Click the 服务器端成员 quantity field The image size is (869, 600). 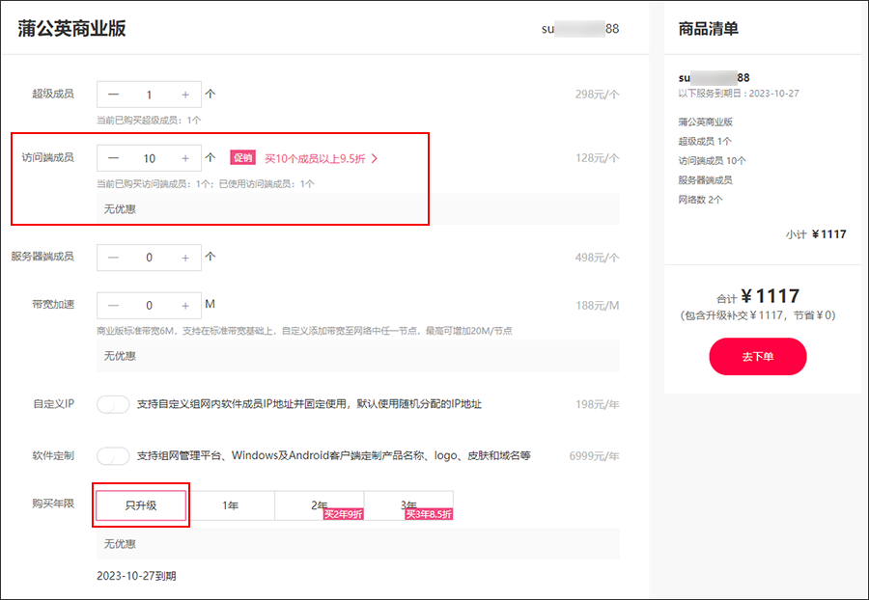click(x=149, y=258)
